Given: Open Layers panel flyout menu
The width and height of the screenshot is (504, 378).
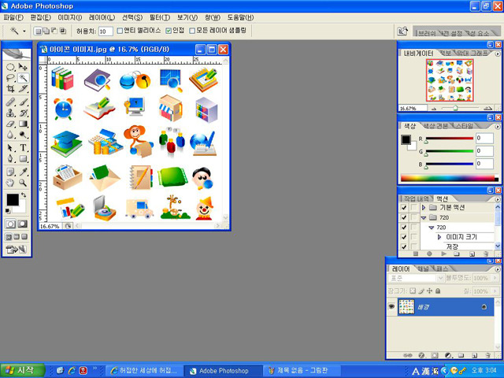Looking at the screenshot, I should coord(498,269).
